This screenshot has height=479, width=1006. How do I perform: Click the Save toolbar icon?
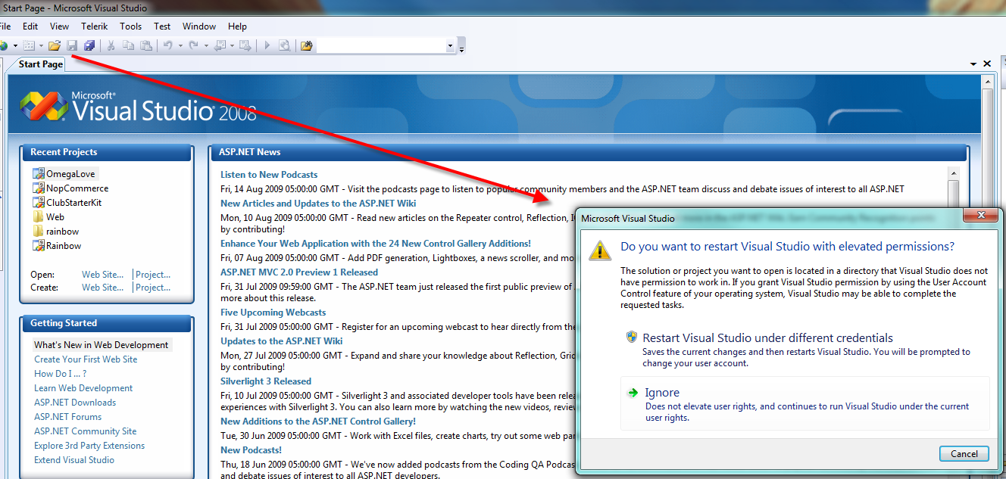pyautogui.click(x=72, y=45)
